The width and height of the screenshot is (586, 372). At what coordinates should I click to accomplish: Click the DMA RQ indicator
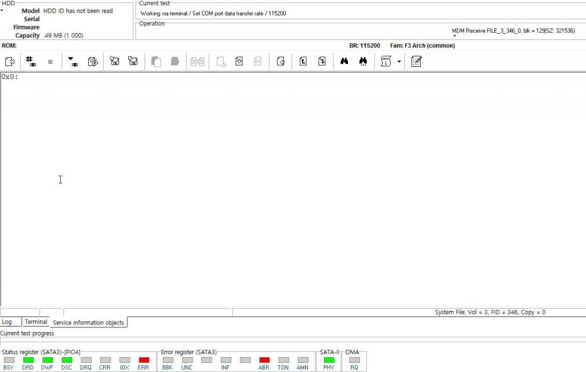point(354,360)
